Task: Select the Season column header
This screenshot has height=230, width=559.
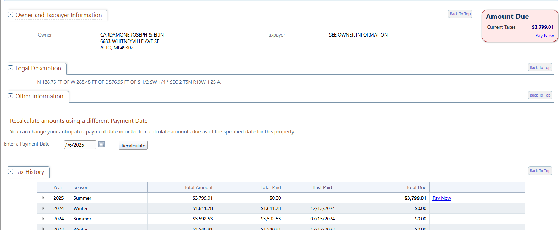Action: pos(81,187)
